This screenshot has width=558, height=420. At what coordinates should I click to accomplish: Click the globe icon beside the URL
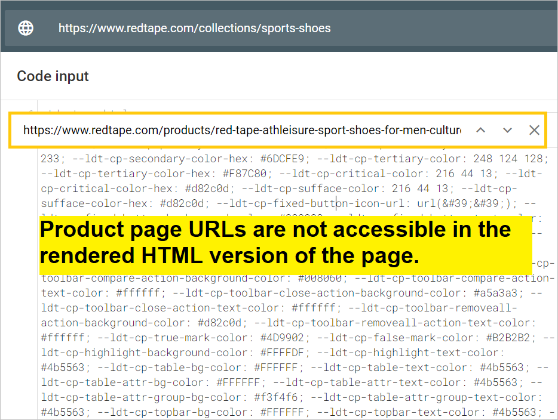(x=26, y=28)
